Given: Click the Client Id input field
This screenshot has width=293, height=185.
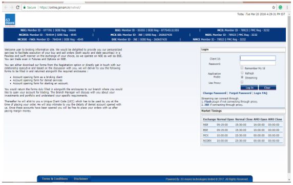Looking at the screenshot, I should 258,58.
